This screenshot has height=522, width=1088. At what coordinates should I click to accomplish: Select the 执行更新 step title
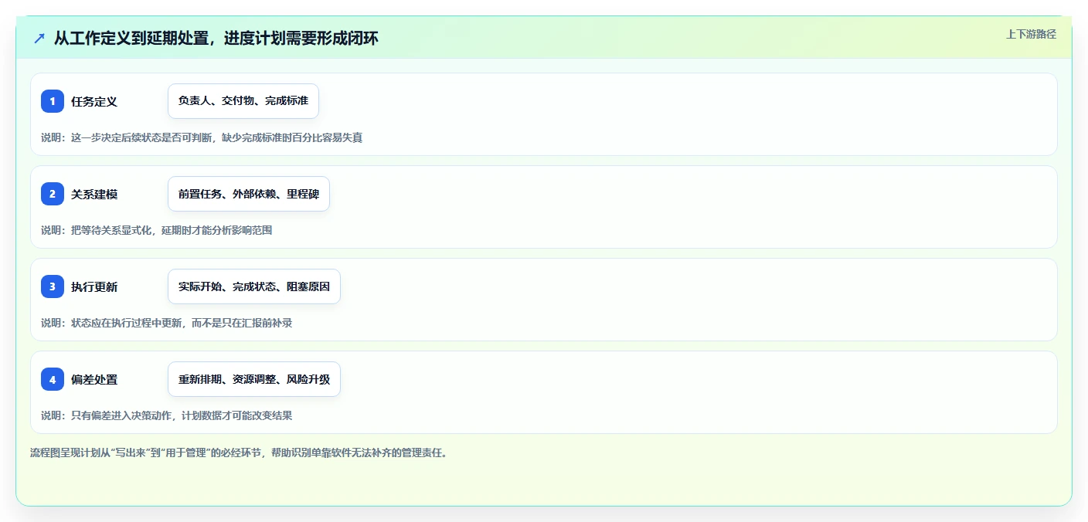point(94,286)
